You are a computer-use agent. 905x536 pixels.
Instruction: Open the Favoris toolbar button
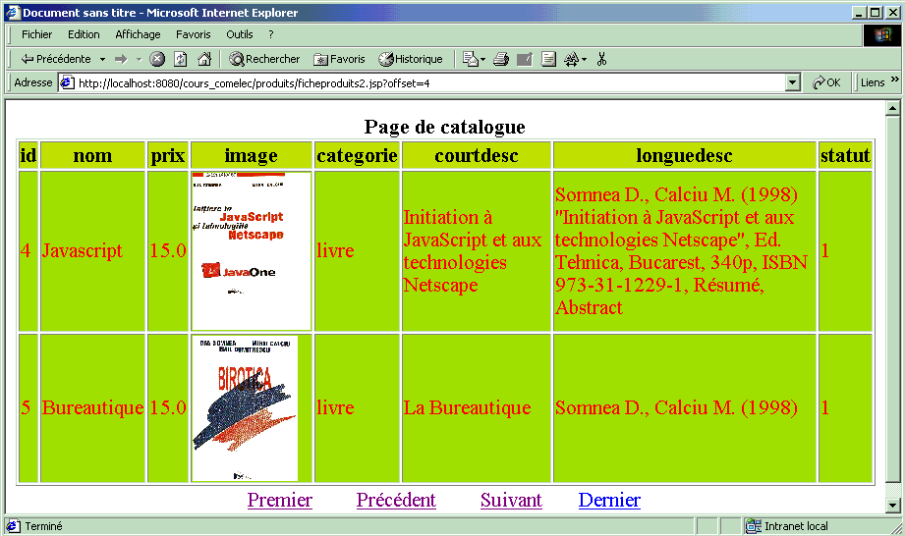(339, 59)
